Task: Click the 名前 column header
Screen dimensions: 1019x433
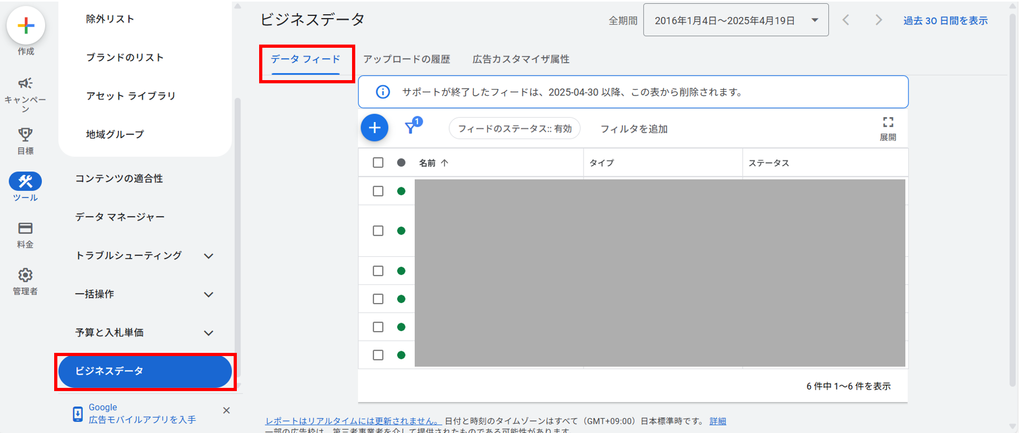Action: point(427,163)
